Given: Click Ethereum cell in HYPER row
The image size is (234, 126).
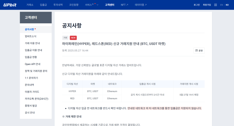Looking at the screenshot, I should tap(112, 91).
